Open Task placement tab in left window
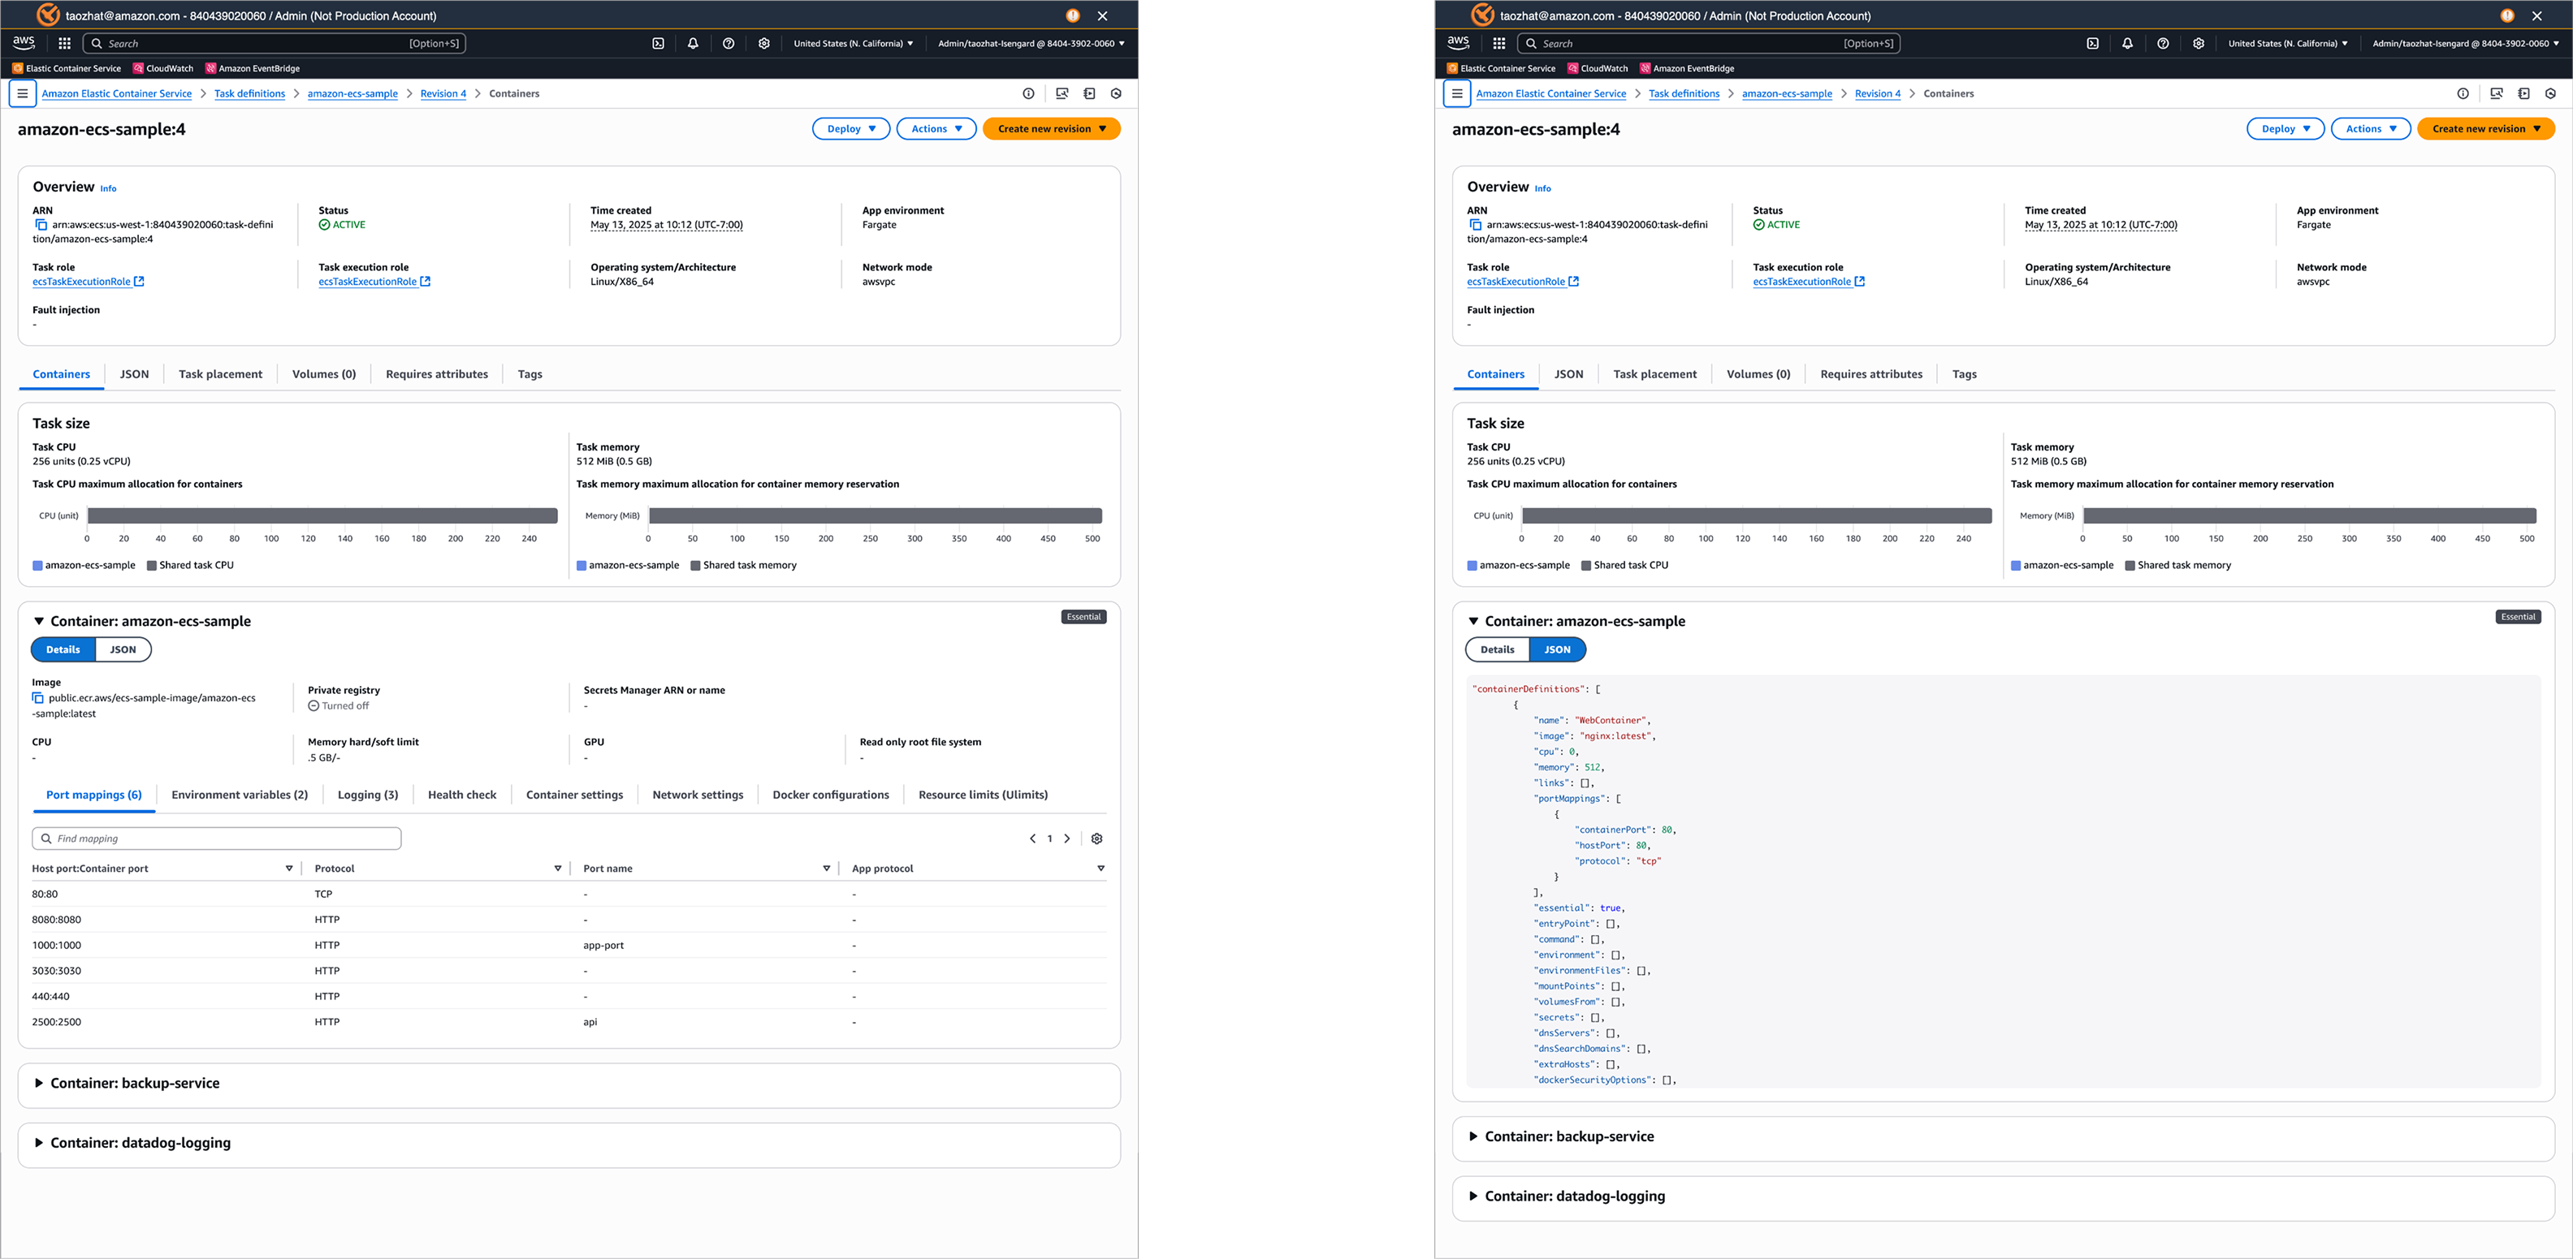 (221, 374)
